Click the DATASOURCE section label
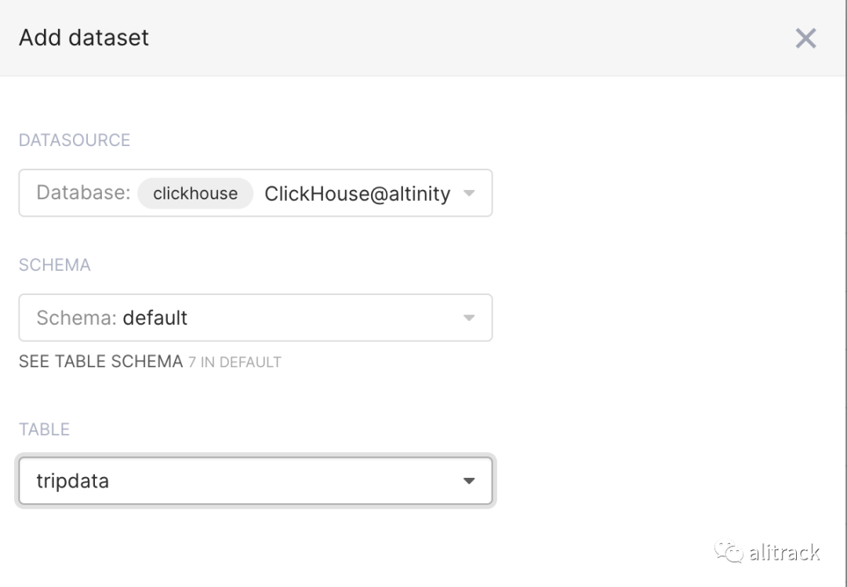The width and height of the screenshot is (847, 587). pyautogui.click(x=75, y=140)
